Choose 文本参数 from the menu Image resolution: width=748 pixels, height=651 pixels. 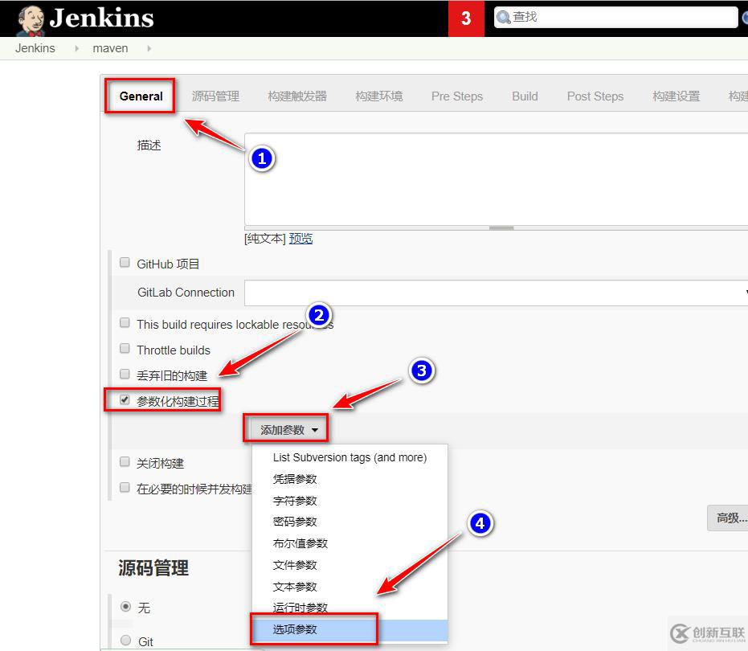349,587
